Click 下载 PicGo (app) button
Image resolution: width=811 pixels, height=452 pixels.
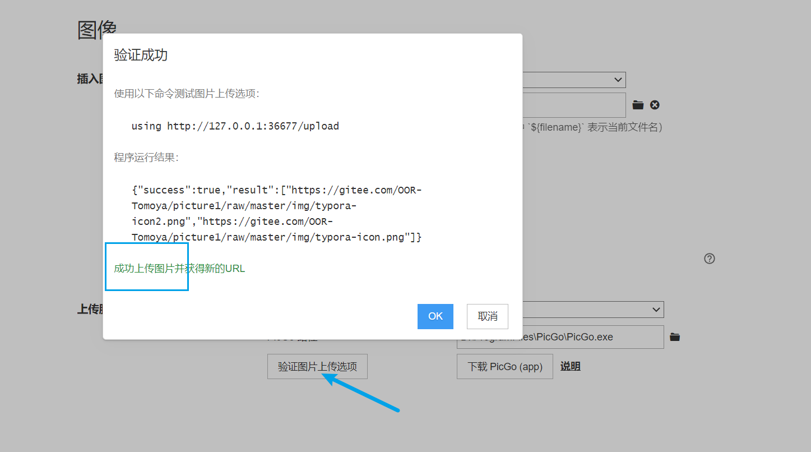pyautogui.click(x=505, y=366)
